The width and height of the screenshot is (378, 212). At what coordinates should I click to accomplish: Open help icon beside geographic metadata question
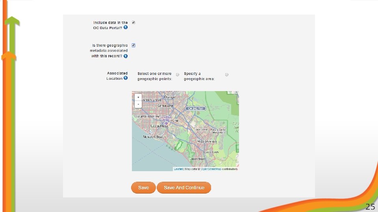pos(126,56)
